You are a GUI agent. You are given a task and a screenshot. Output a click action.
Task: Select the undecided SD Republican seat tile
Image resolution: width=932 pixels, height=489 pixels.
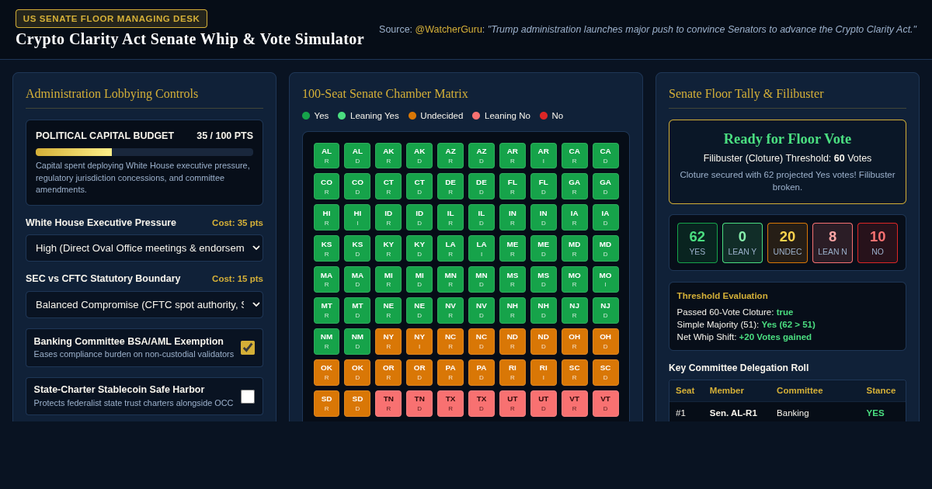[x=326, y=404]
